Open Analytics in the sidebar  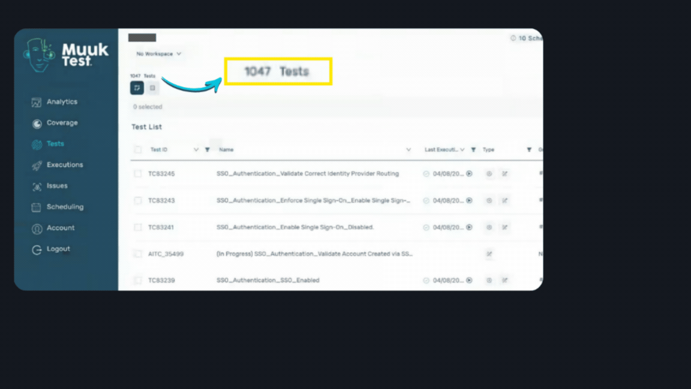tap(62, 102)
